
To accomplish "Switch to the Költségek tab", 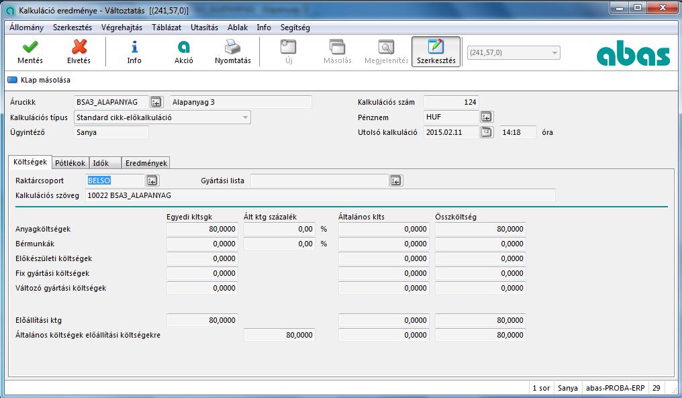I will tap(30, 162).
